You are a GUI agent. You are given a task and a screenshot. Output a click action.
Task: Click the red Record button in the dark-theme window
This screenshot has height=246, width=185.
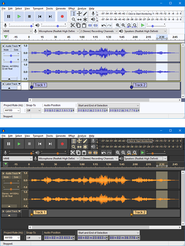coord(62,144)
